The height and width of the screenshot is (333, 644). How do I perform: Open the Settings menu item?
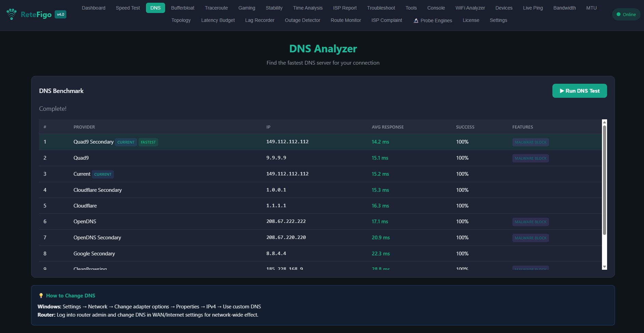point(498,20)
